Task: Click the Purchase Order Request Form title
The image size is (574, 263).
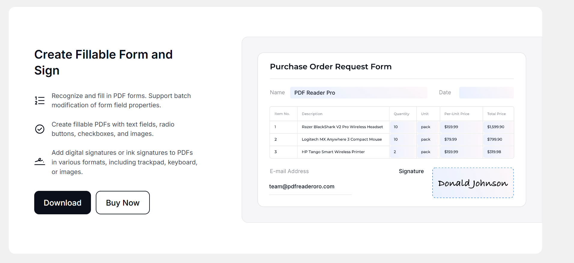Action: (331, 66)
